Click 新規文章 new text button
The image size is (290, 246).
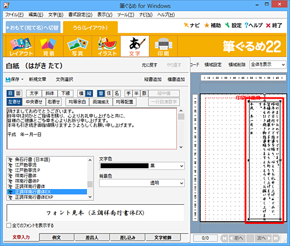coord(38,79)
